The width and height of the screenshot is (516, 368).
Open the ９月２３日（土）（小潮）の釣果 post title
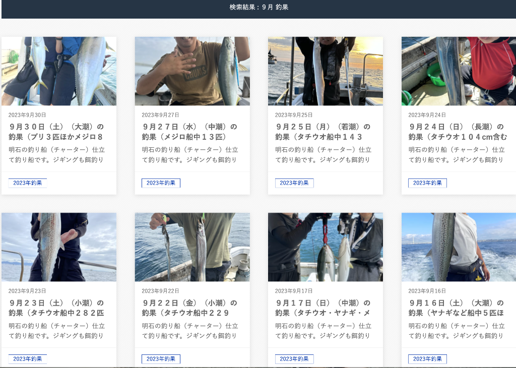click(x=56, y=308)
